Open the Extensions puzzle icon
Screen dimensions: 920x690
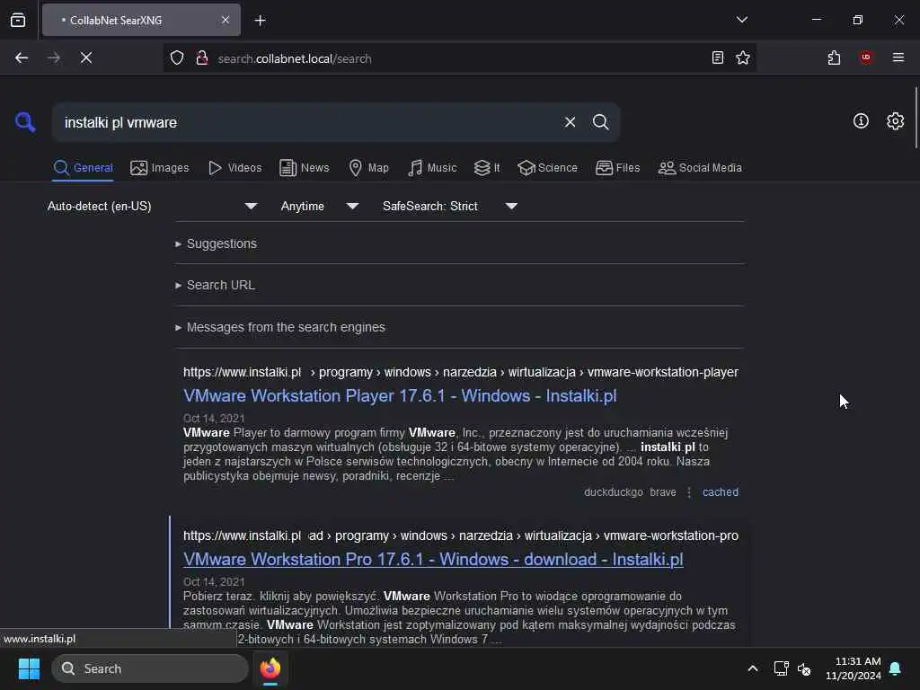click(x=834, y=57)
